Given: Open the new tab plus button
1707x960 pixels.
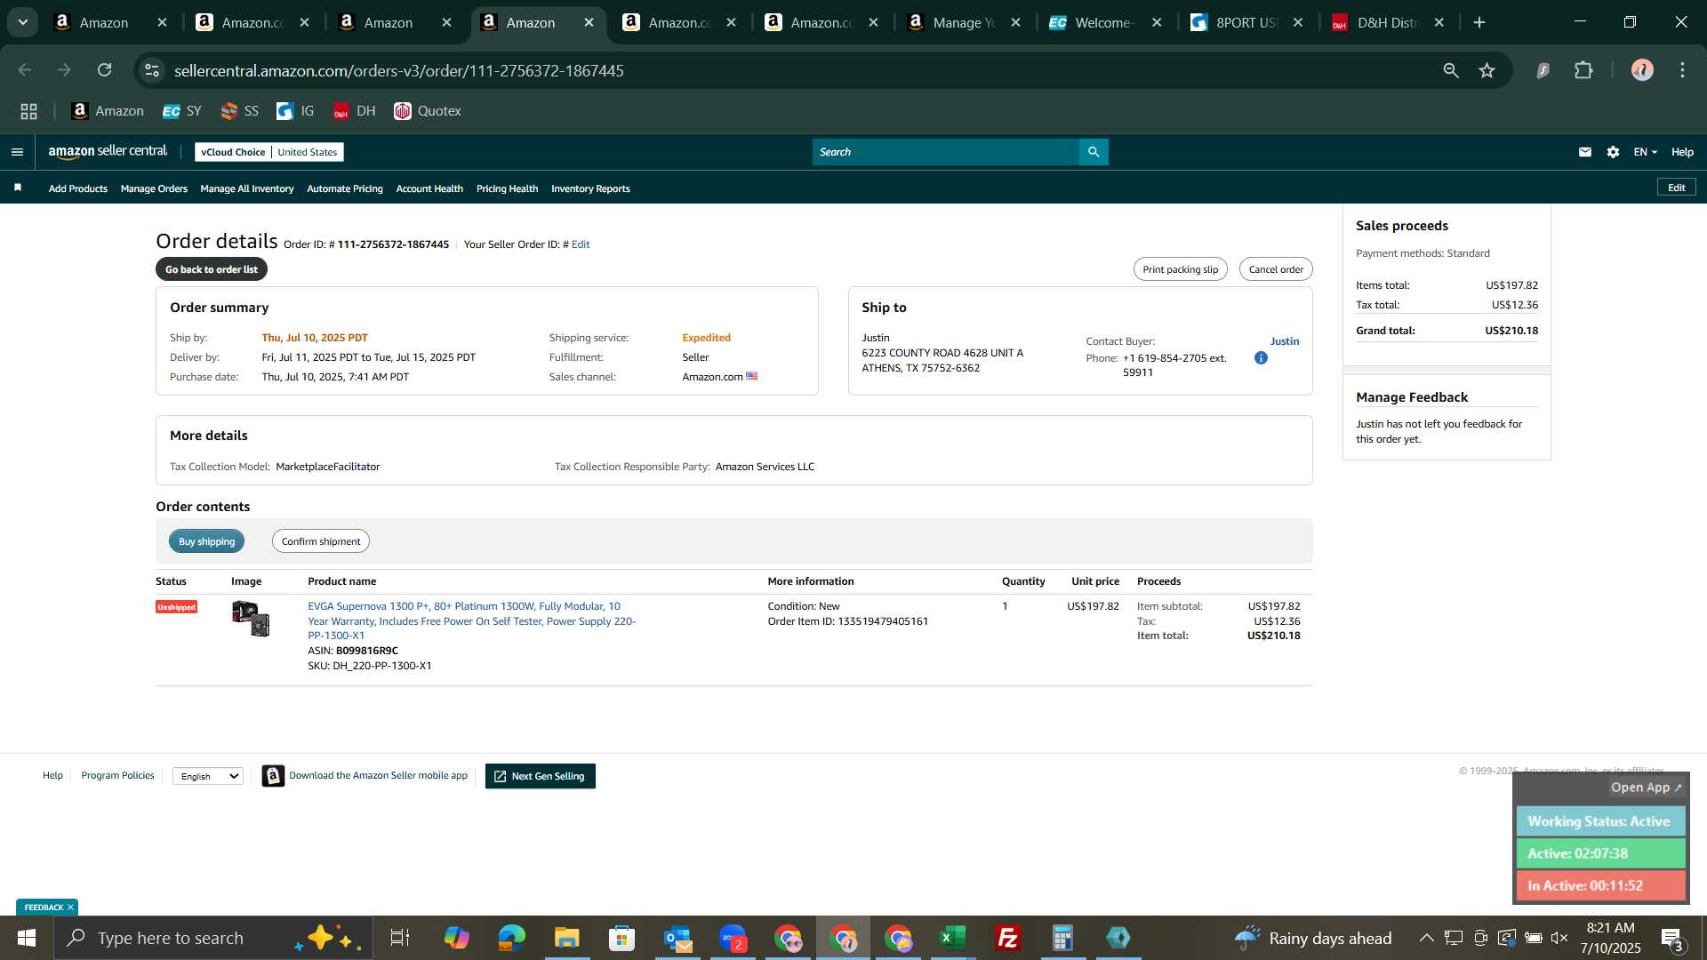Looking at the screenshot, I should pyautogui.click(x=1479, y=23).
